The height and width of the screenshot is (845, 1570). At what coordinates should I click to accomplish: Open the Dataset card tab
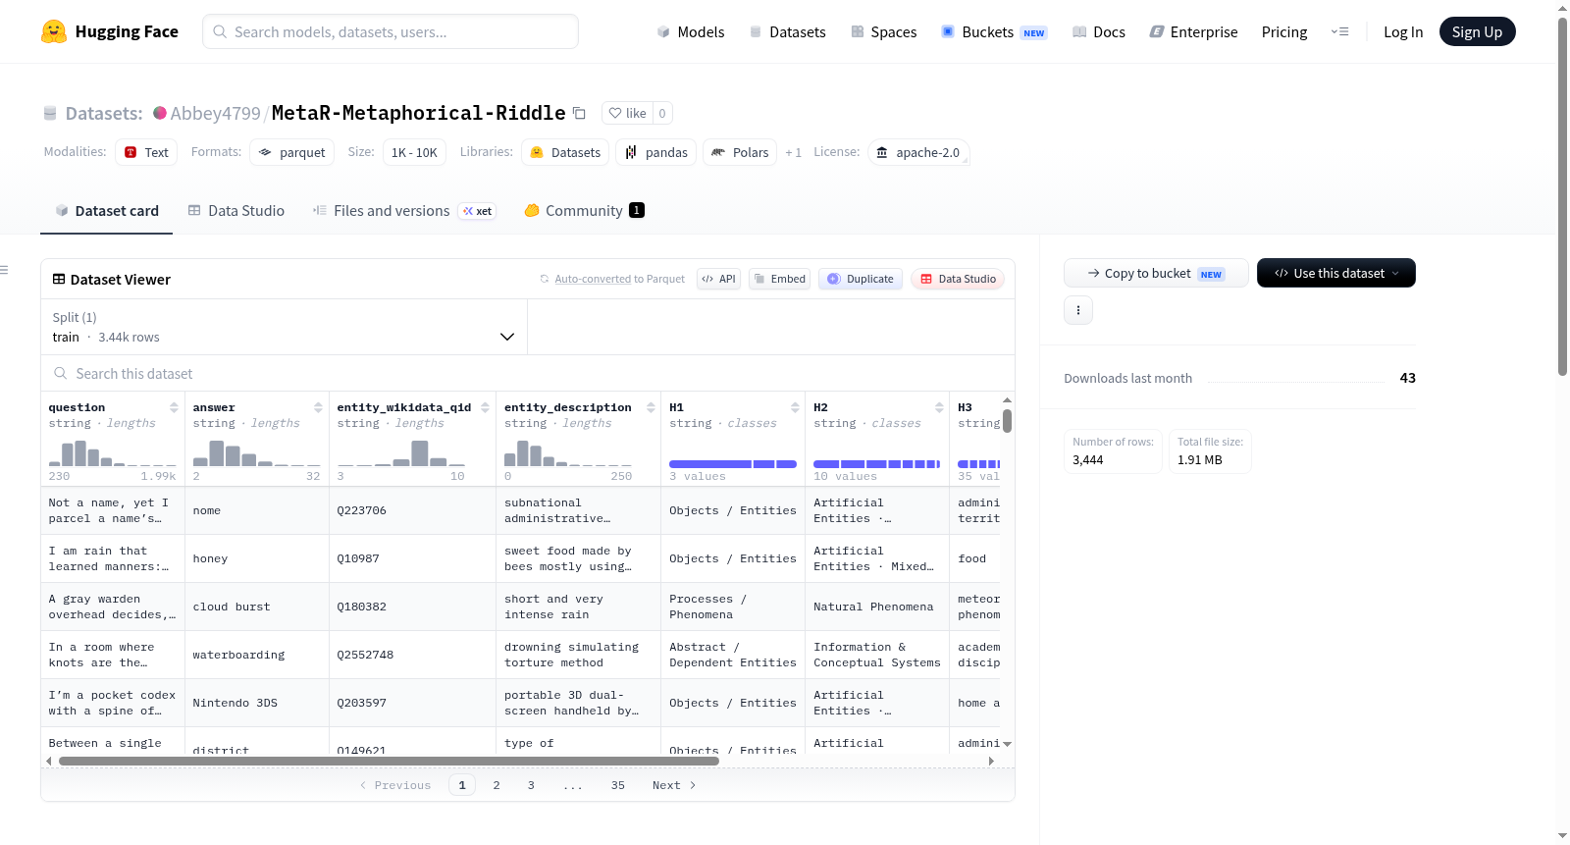coord(107,210)
